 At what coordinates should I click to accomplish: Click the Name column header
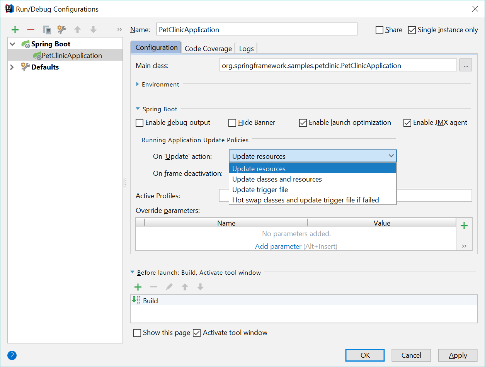coord(226,223)
